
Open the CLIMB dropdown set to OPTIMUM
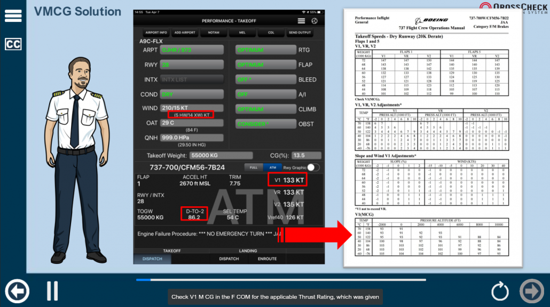point(265,109)
